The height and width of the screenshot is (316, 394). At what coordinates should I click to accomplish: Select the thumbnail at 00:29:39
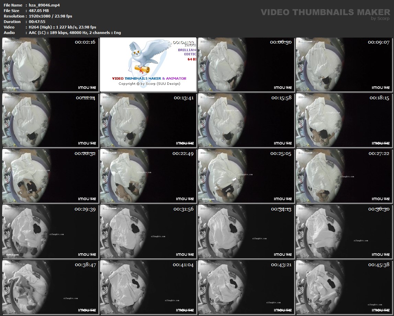pyautogui.click(x=50, y=232)
